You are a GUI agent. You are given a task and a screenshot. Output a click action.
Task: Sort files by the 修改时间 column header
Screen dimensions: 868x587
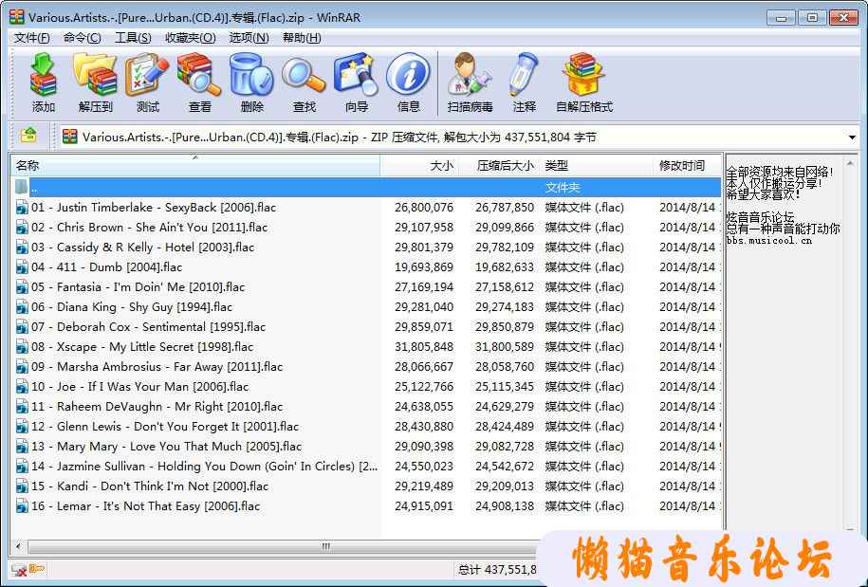click(688, 165)
